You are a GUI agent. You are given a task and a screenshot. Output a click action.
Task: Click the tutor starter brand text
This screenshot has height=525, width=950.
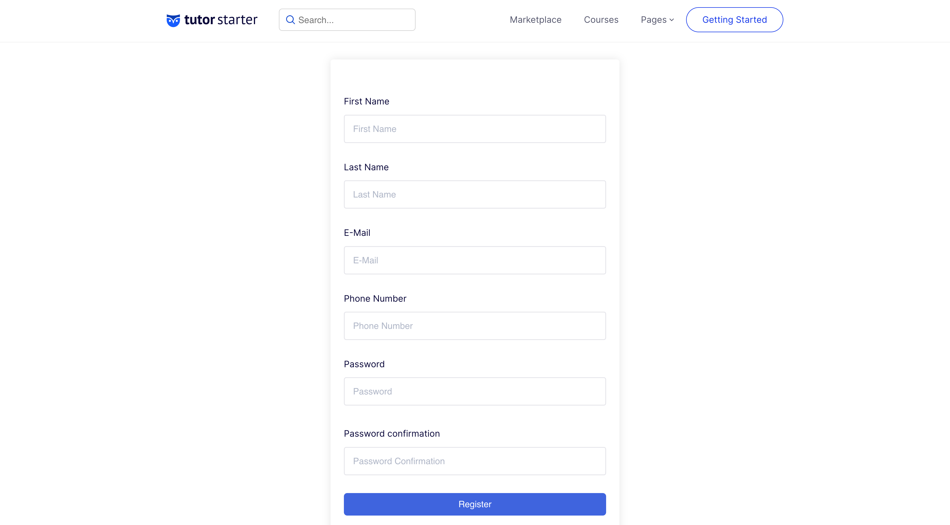(x=221, y=19)
